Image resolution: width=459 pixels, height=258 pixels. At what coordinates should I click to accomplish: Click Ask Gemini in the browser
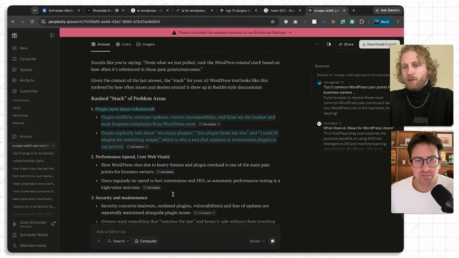point(387,10)
